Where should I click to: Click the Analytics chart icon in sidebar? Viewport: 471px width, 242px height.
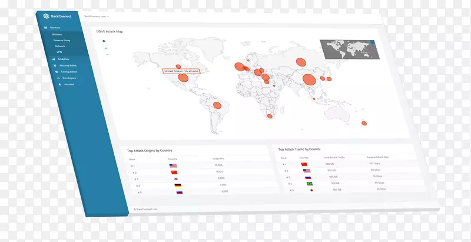coord(53,59)
